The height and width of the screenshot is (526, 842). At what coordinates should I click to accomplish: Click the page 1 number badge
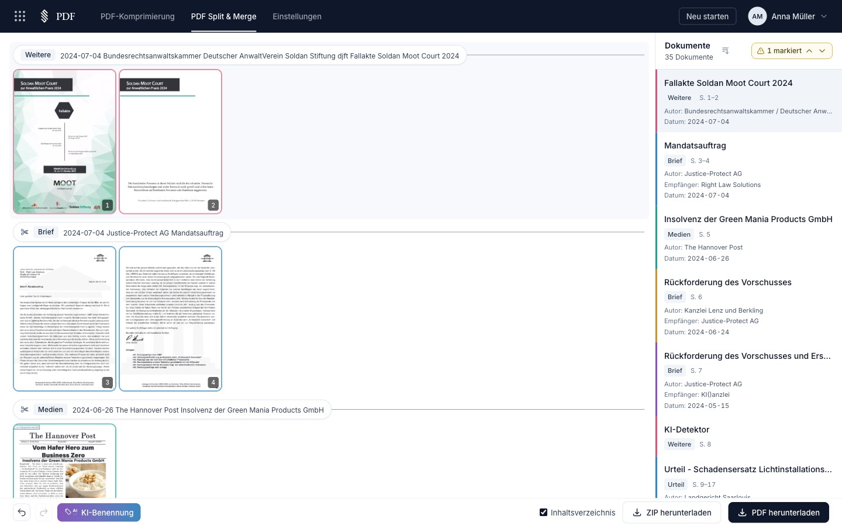(107, 205)
